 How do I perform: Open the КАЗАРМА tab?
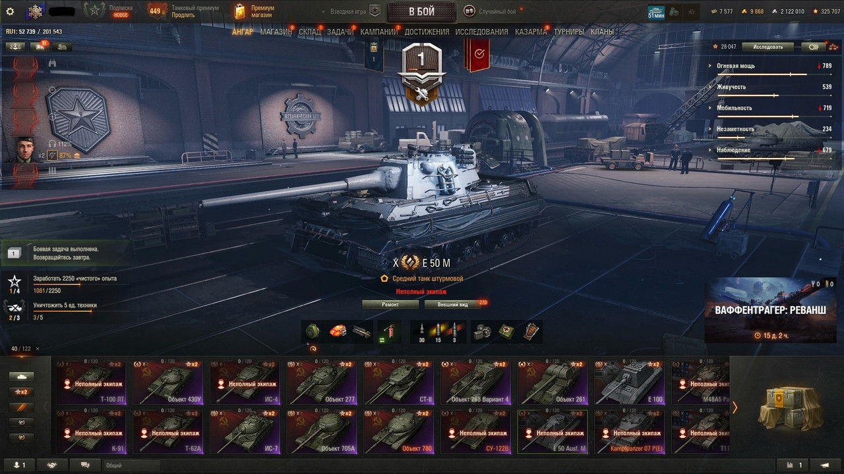click(531, 32)
